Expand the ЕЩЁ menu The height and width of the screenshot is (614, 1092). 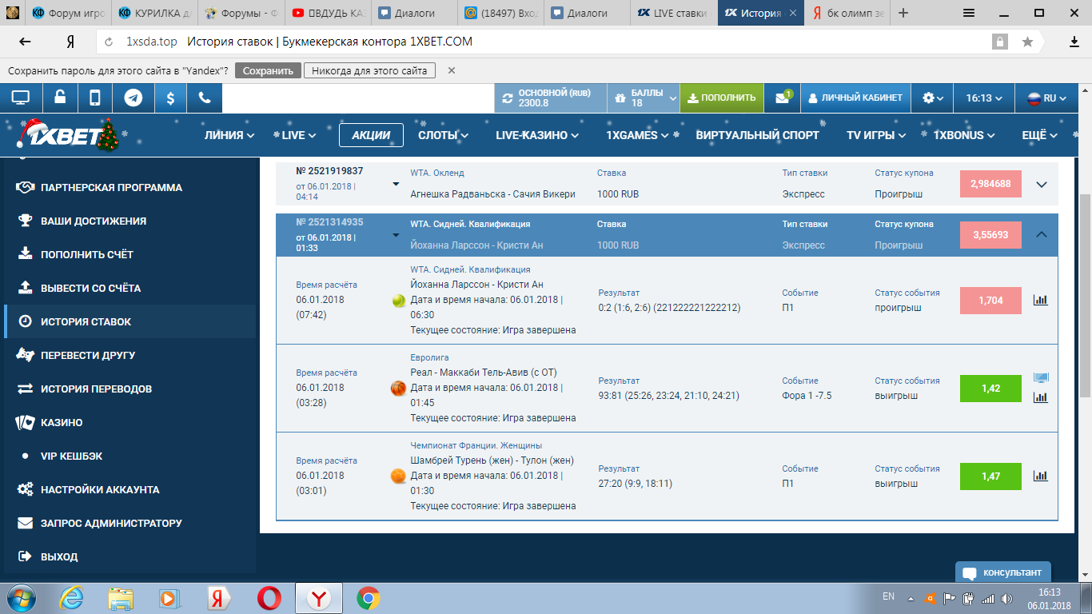[x=1040, y=135]
